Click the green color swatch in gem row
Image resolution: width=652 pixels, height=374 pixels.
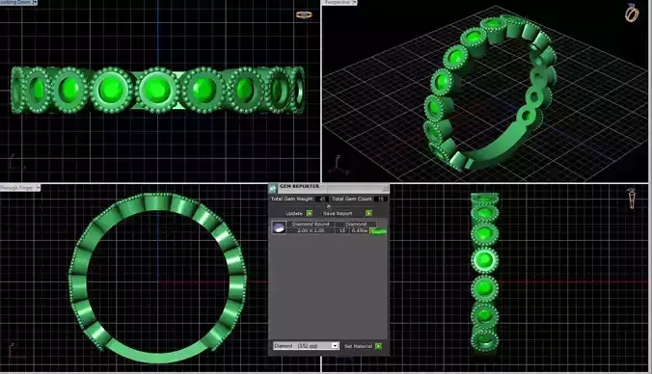[x=378, y=231]
